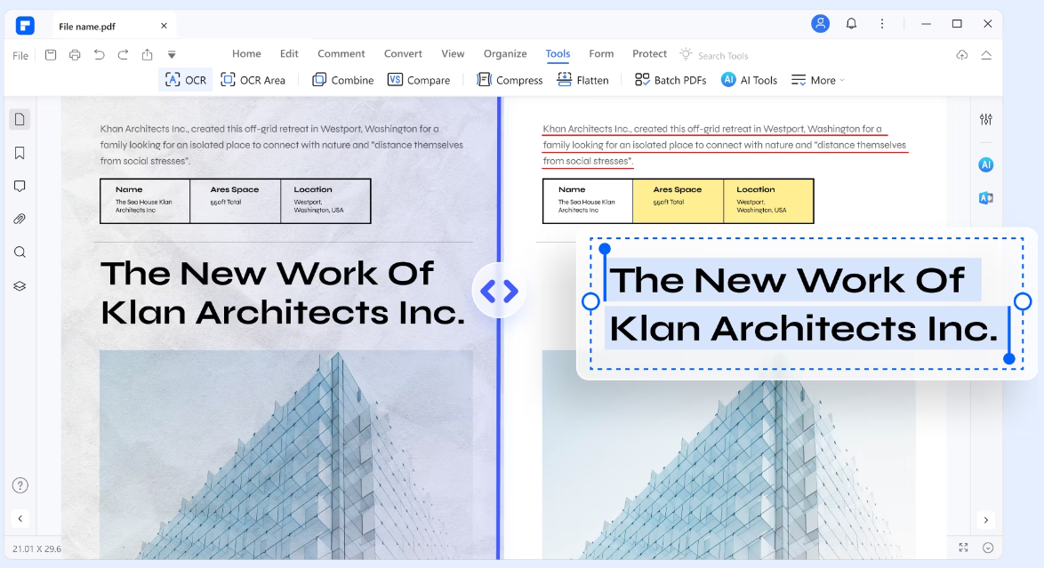
Task: Switch to the View tab
Action: pyautogui.click(x=453, y=53)
